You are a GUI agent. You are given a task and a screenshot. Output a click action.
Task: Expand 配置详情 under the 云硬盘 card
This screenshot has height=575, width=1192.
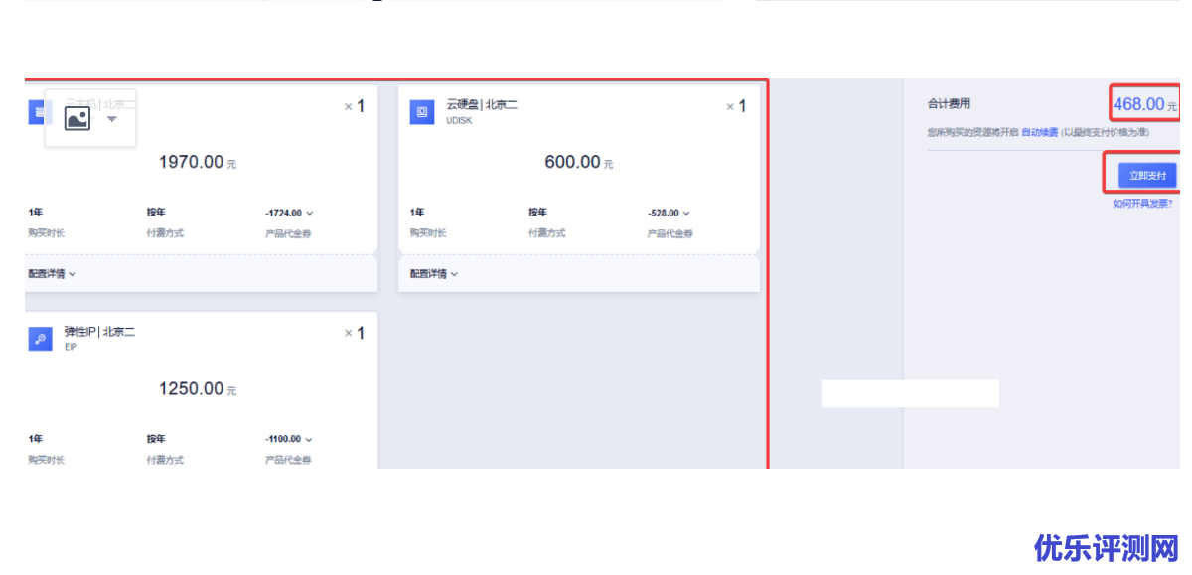434,274
